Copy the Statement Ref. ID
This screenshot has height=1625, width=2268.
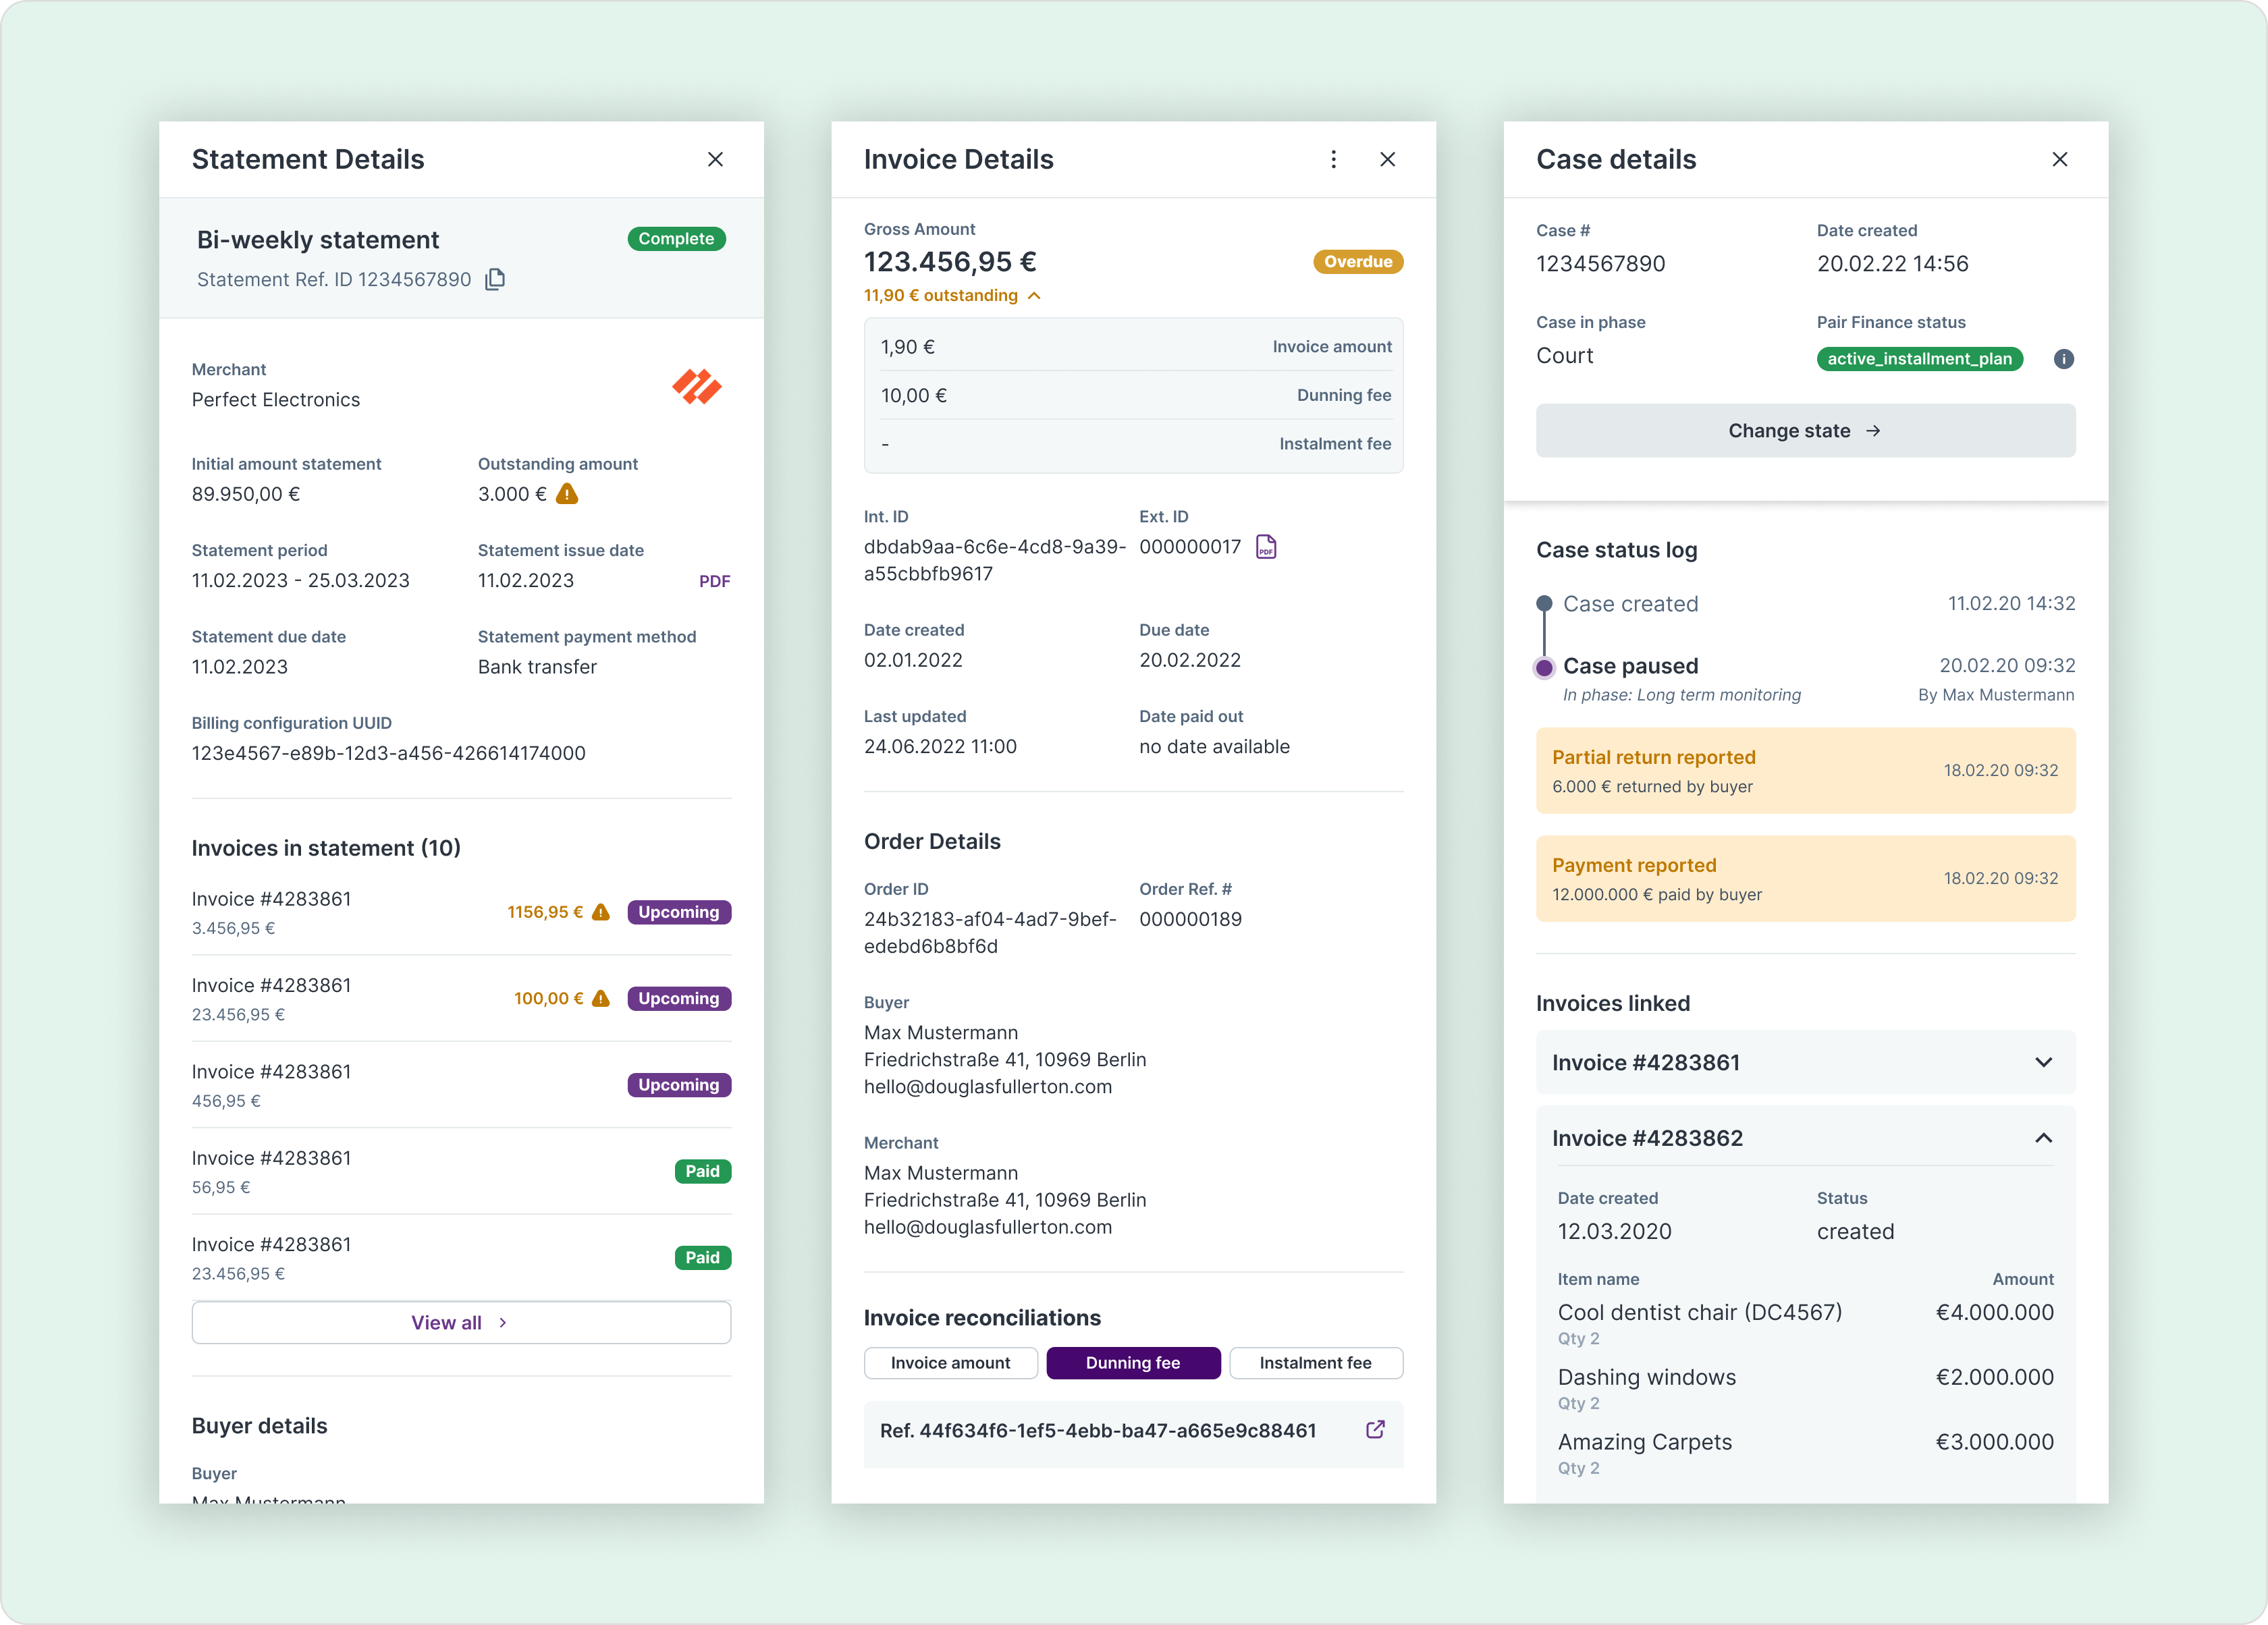(495, 279)
